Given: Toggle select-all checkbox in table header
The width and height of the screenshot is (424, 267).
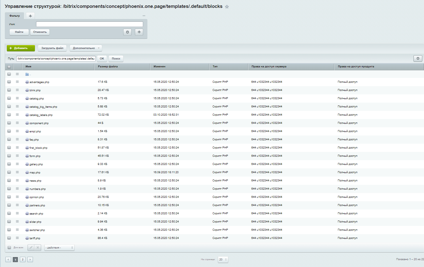Looking at the screenshot, I should click(x=9, y=67).
